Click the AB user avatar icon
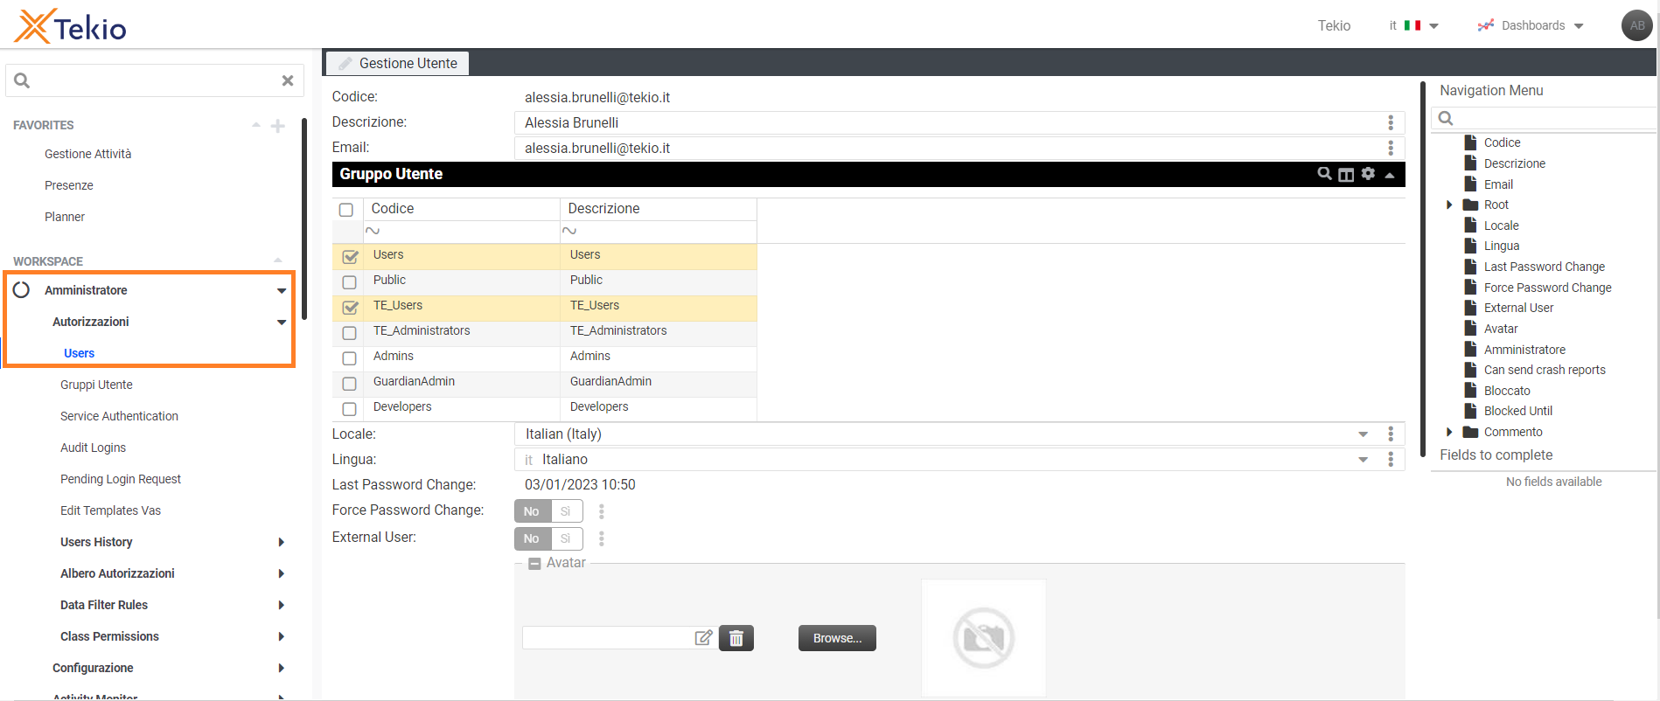The height and width of the screenshot is (701, 1660). (1636, 25)
